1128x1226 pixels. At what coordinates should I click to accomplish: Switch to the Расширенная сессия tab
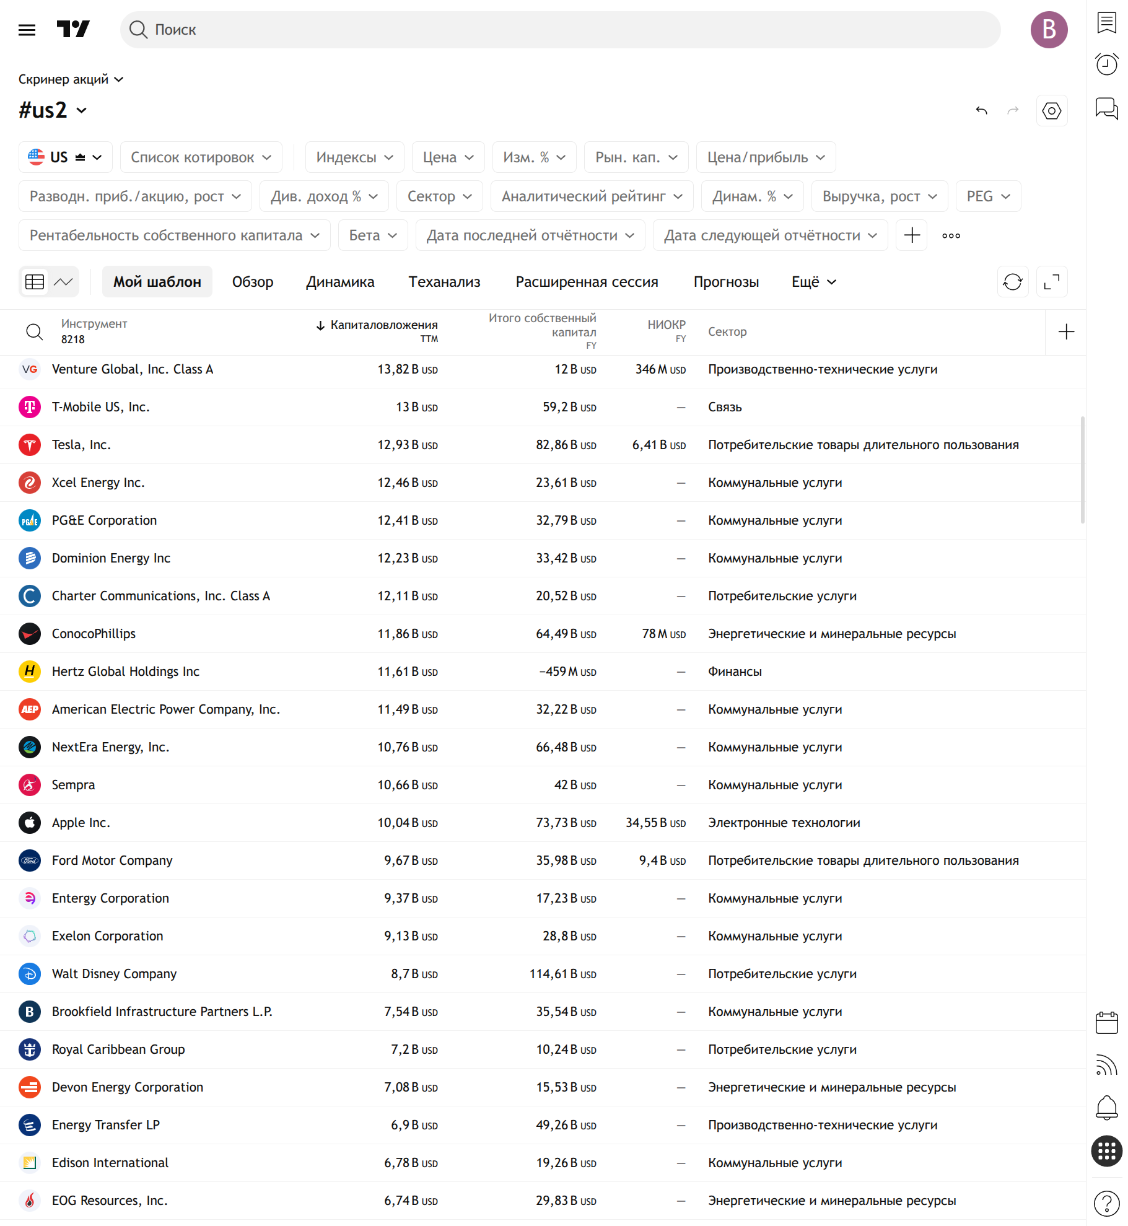pos(587,282)
